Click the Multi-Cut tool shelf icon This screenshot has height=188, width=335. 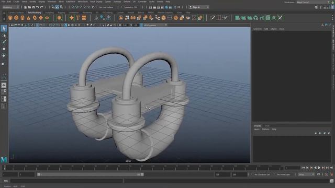tap(213, 18)
